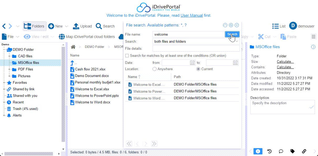This screenshot has width=318, height=156.
Task: Select the Current location radio button
Action: [198, 69]
